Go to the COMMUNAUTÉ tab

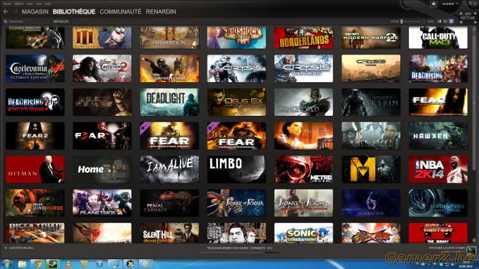[120, 12]
